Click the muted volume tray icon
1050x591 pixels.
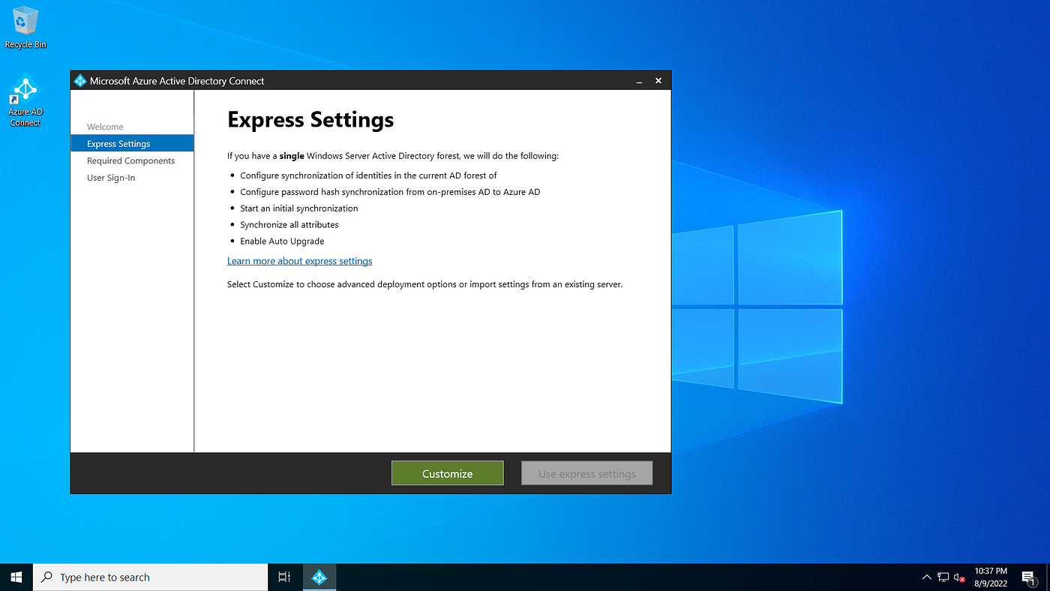pyautogui.click(x=959, y=577)
